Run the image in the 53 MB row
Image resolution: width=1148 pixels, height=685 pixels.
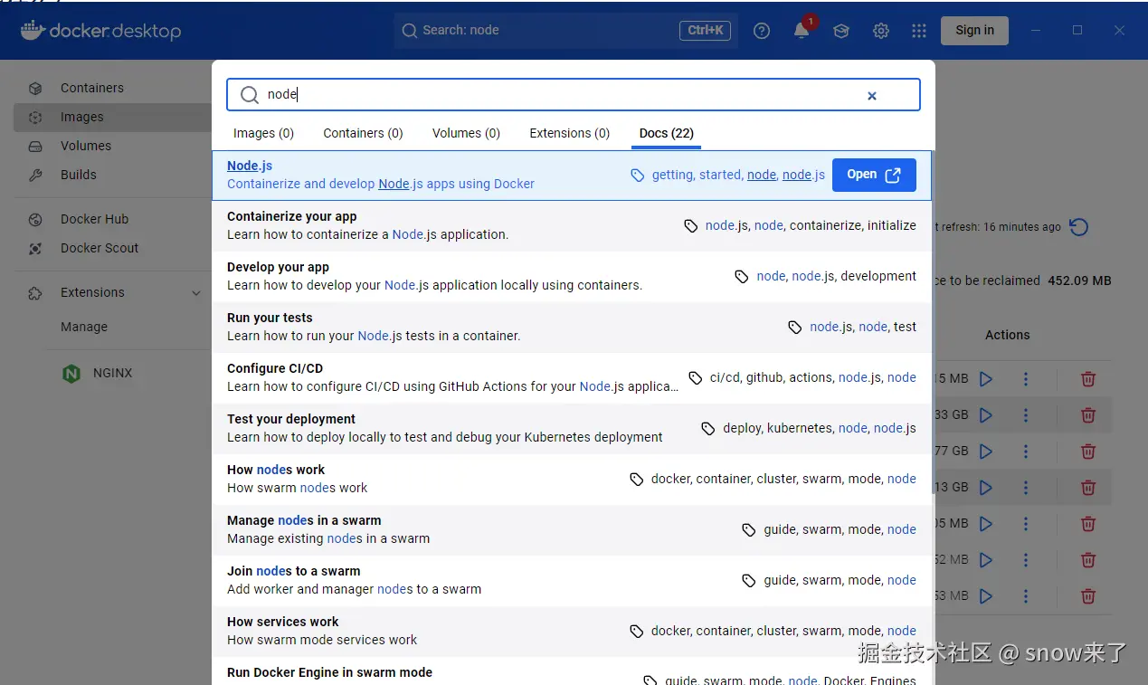986,596
